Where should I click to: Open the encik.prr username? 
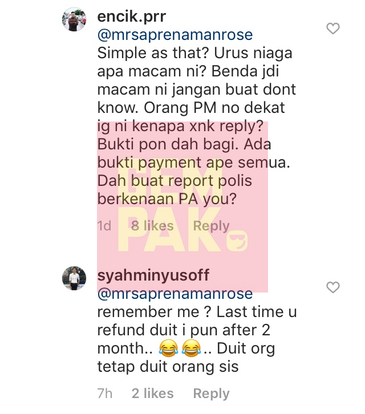132,17
